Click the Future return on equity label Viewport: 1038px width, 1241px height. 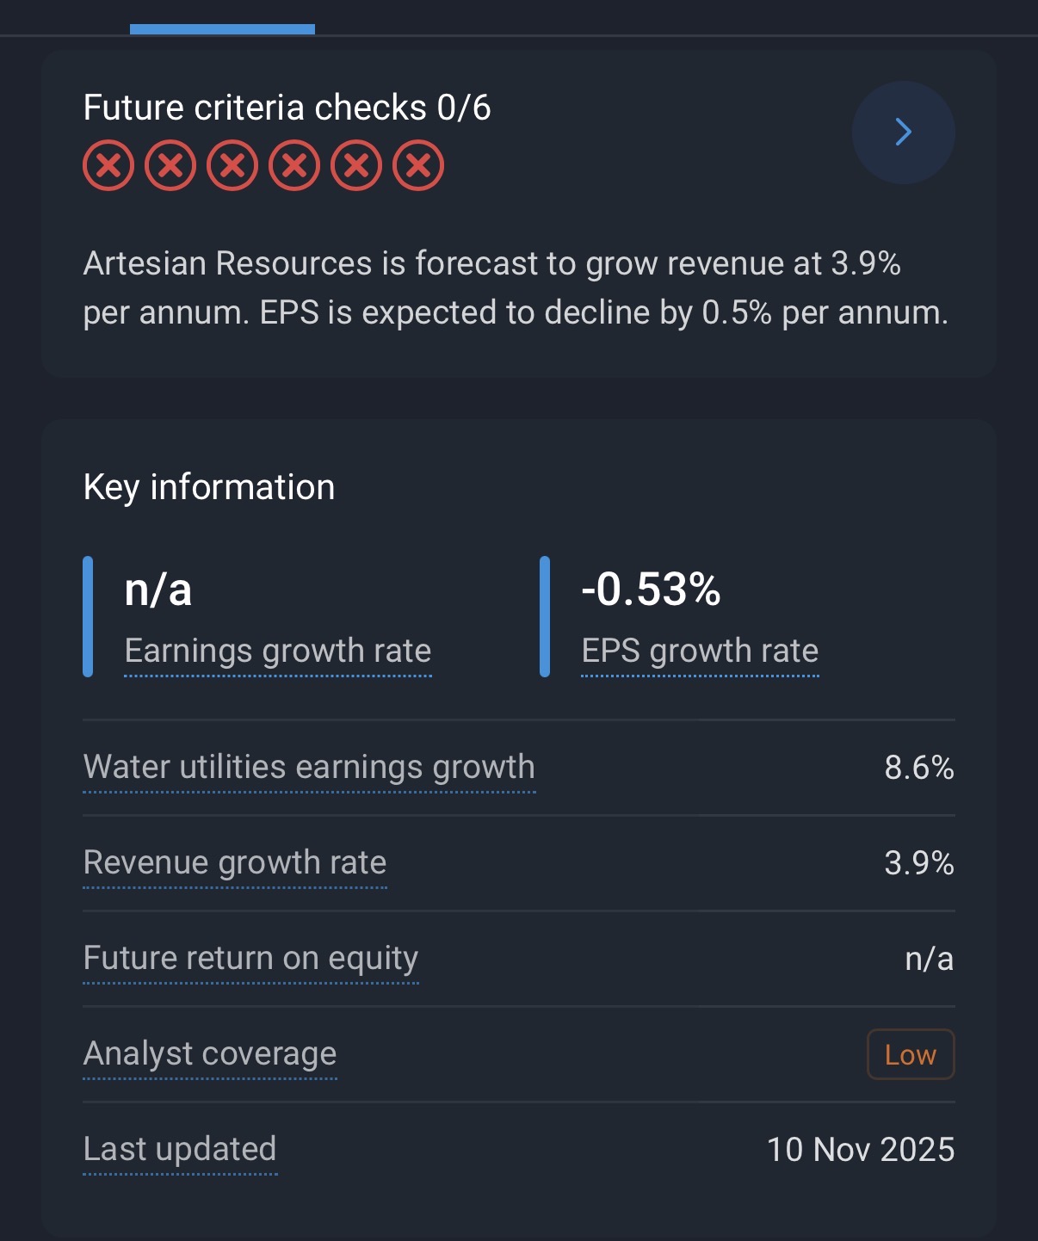click(250, 958)
